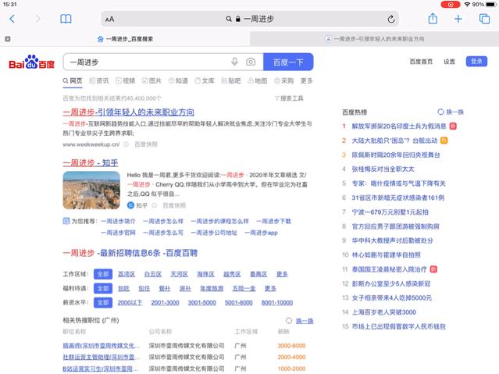Open result 一周进步-引领年轻人的未来职业方向
Screen dimensions: 499x374
(128, 112)
